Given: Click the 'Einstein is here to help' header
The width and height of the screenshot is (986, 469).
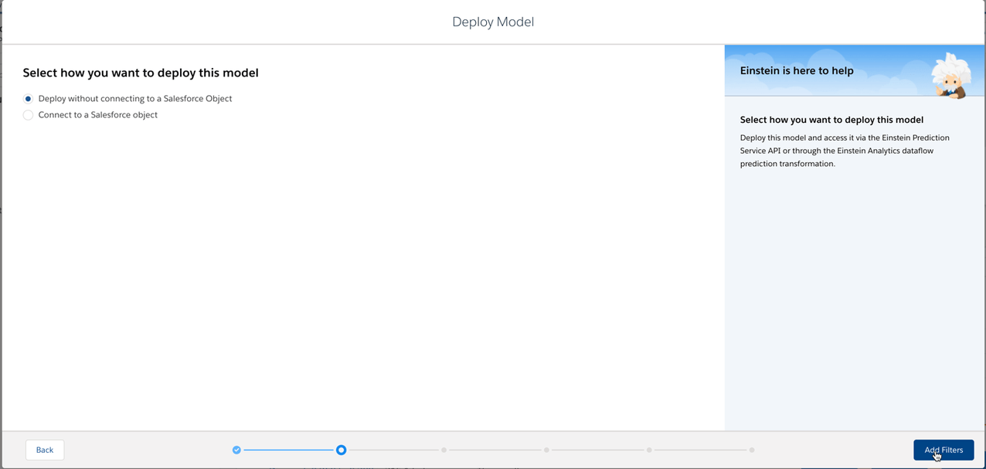Looking at the screenshot, I should [x=797, y=71].
